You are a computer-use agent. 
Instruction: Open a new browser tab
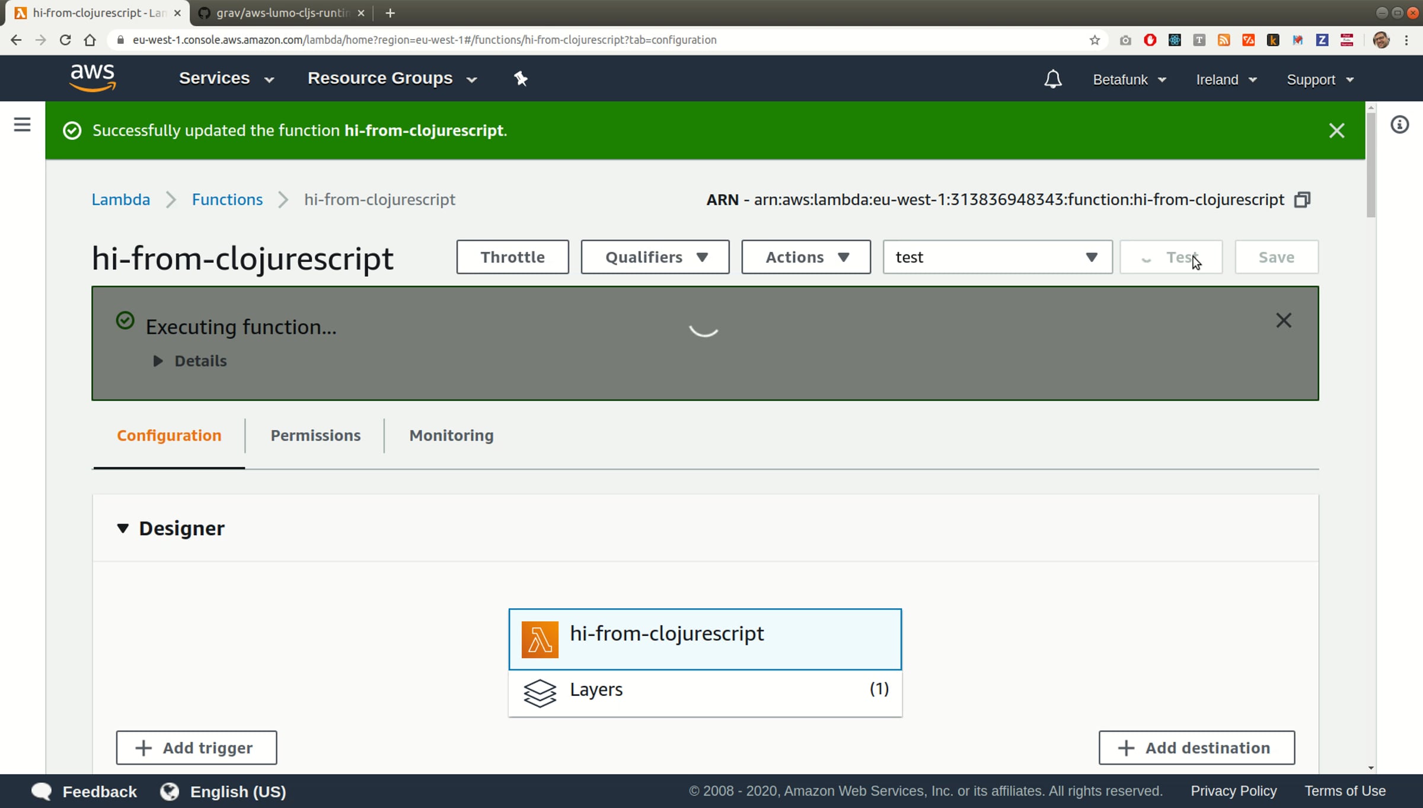click(390, 13)
